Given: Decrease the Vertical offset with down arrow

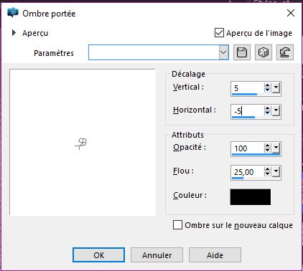Looking at the screenshot, I should [x=268, y=90].
